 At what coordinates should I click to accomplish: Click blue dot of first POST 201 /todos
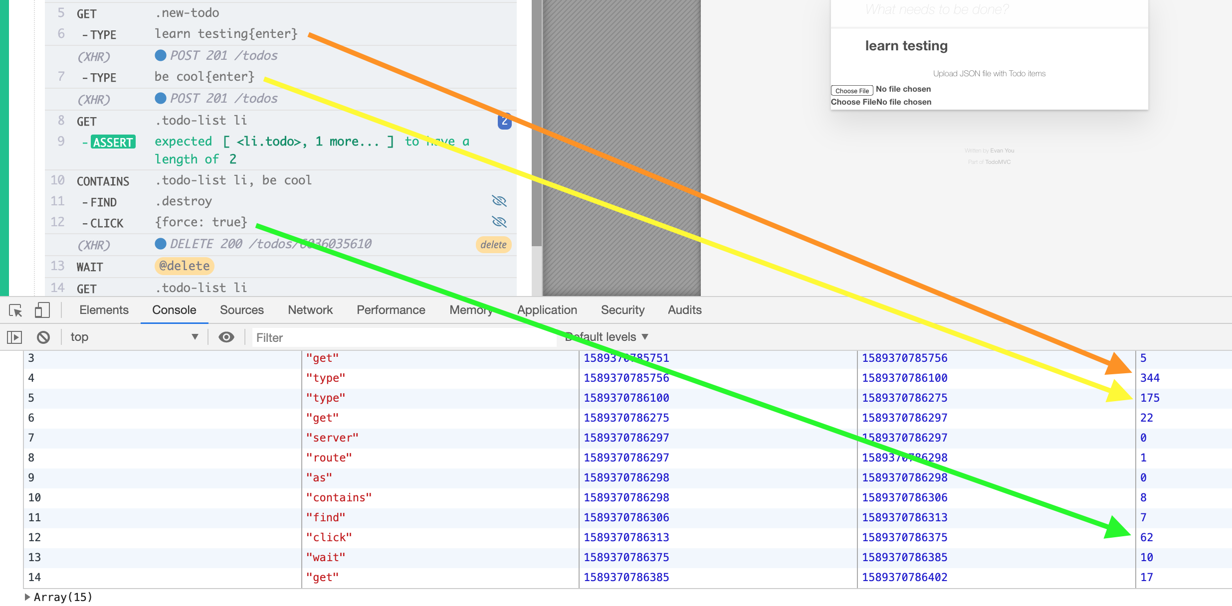[x=161, y=55]
